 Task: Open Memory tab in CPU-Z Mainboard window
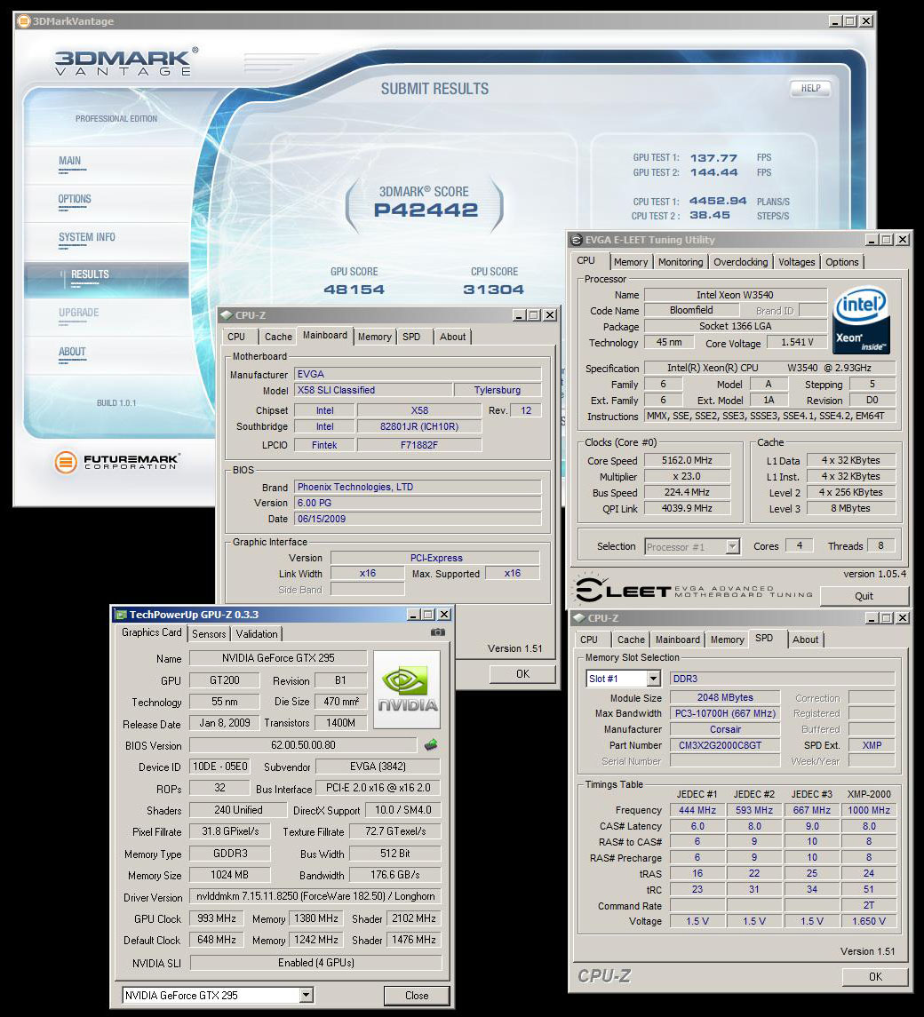click(374, 337)
